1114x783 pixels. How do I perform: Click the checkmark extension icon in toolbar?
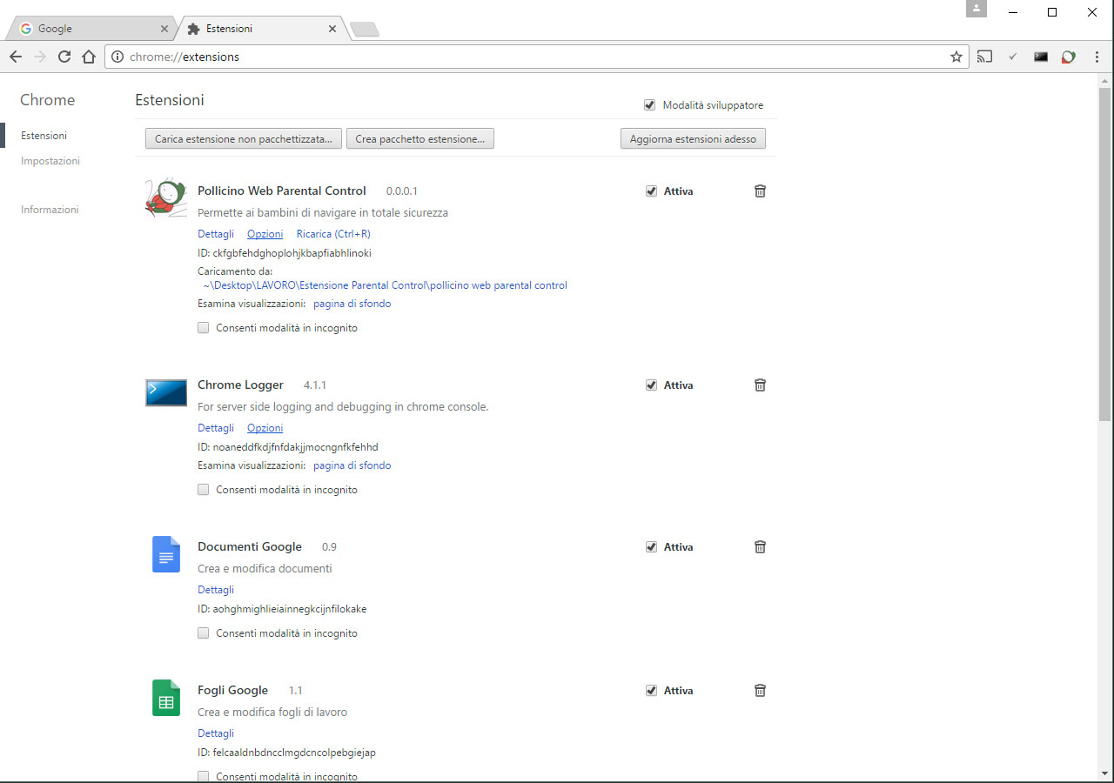click(x=1012, y=57)
